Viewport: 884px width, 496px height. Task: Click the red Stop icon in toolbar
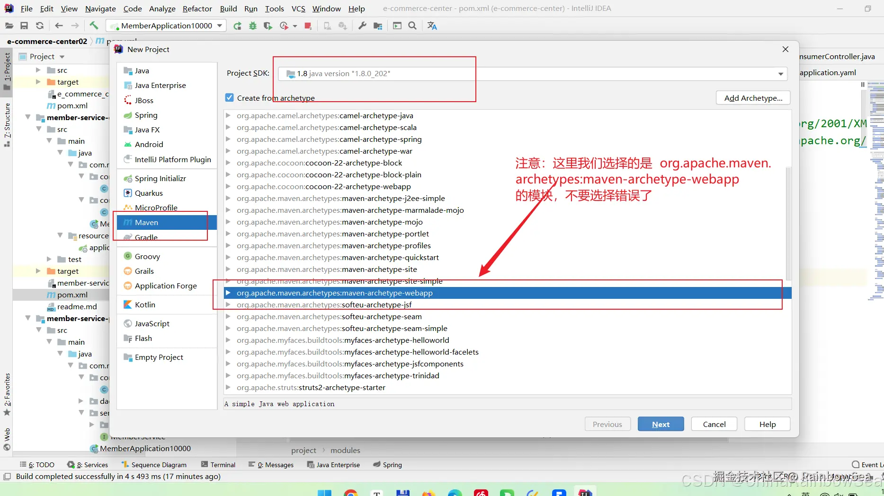308,26
